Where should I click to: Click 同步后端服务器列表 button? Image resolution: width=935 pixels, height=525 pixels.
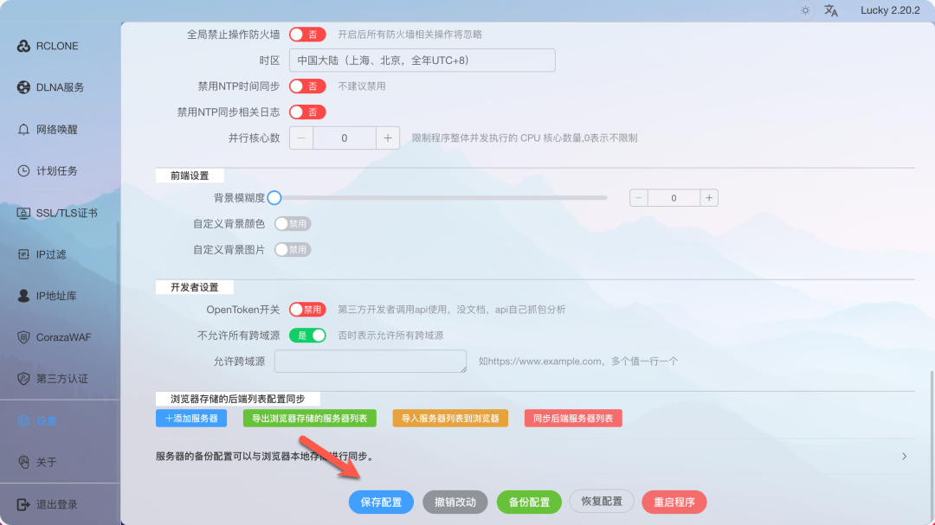click(x=573, y=419)
